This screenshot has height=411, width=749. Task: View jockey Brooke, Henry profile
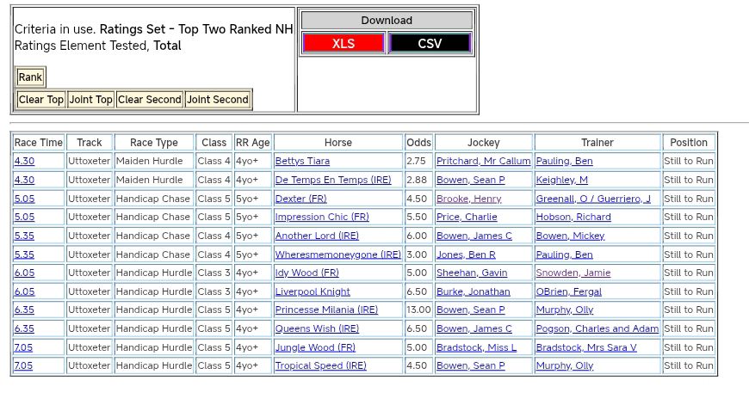(468, 199)
